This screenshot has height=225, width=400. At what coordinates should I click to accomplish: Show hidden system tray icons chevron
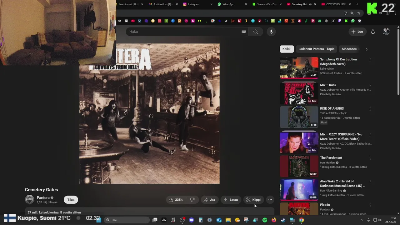[x=362, y=220]
